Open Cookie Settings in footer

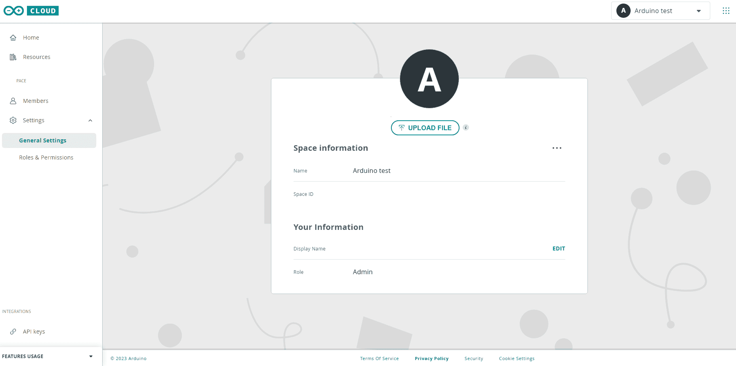517,358
